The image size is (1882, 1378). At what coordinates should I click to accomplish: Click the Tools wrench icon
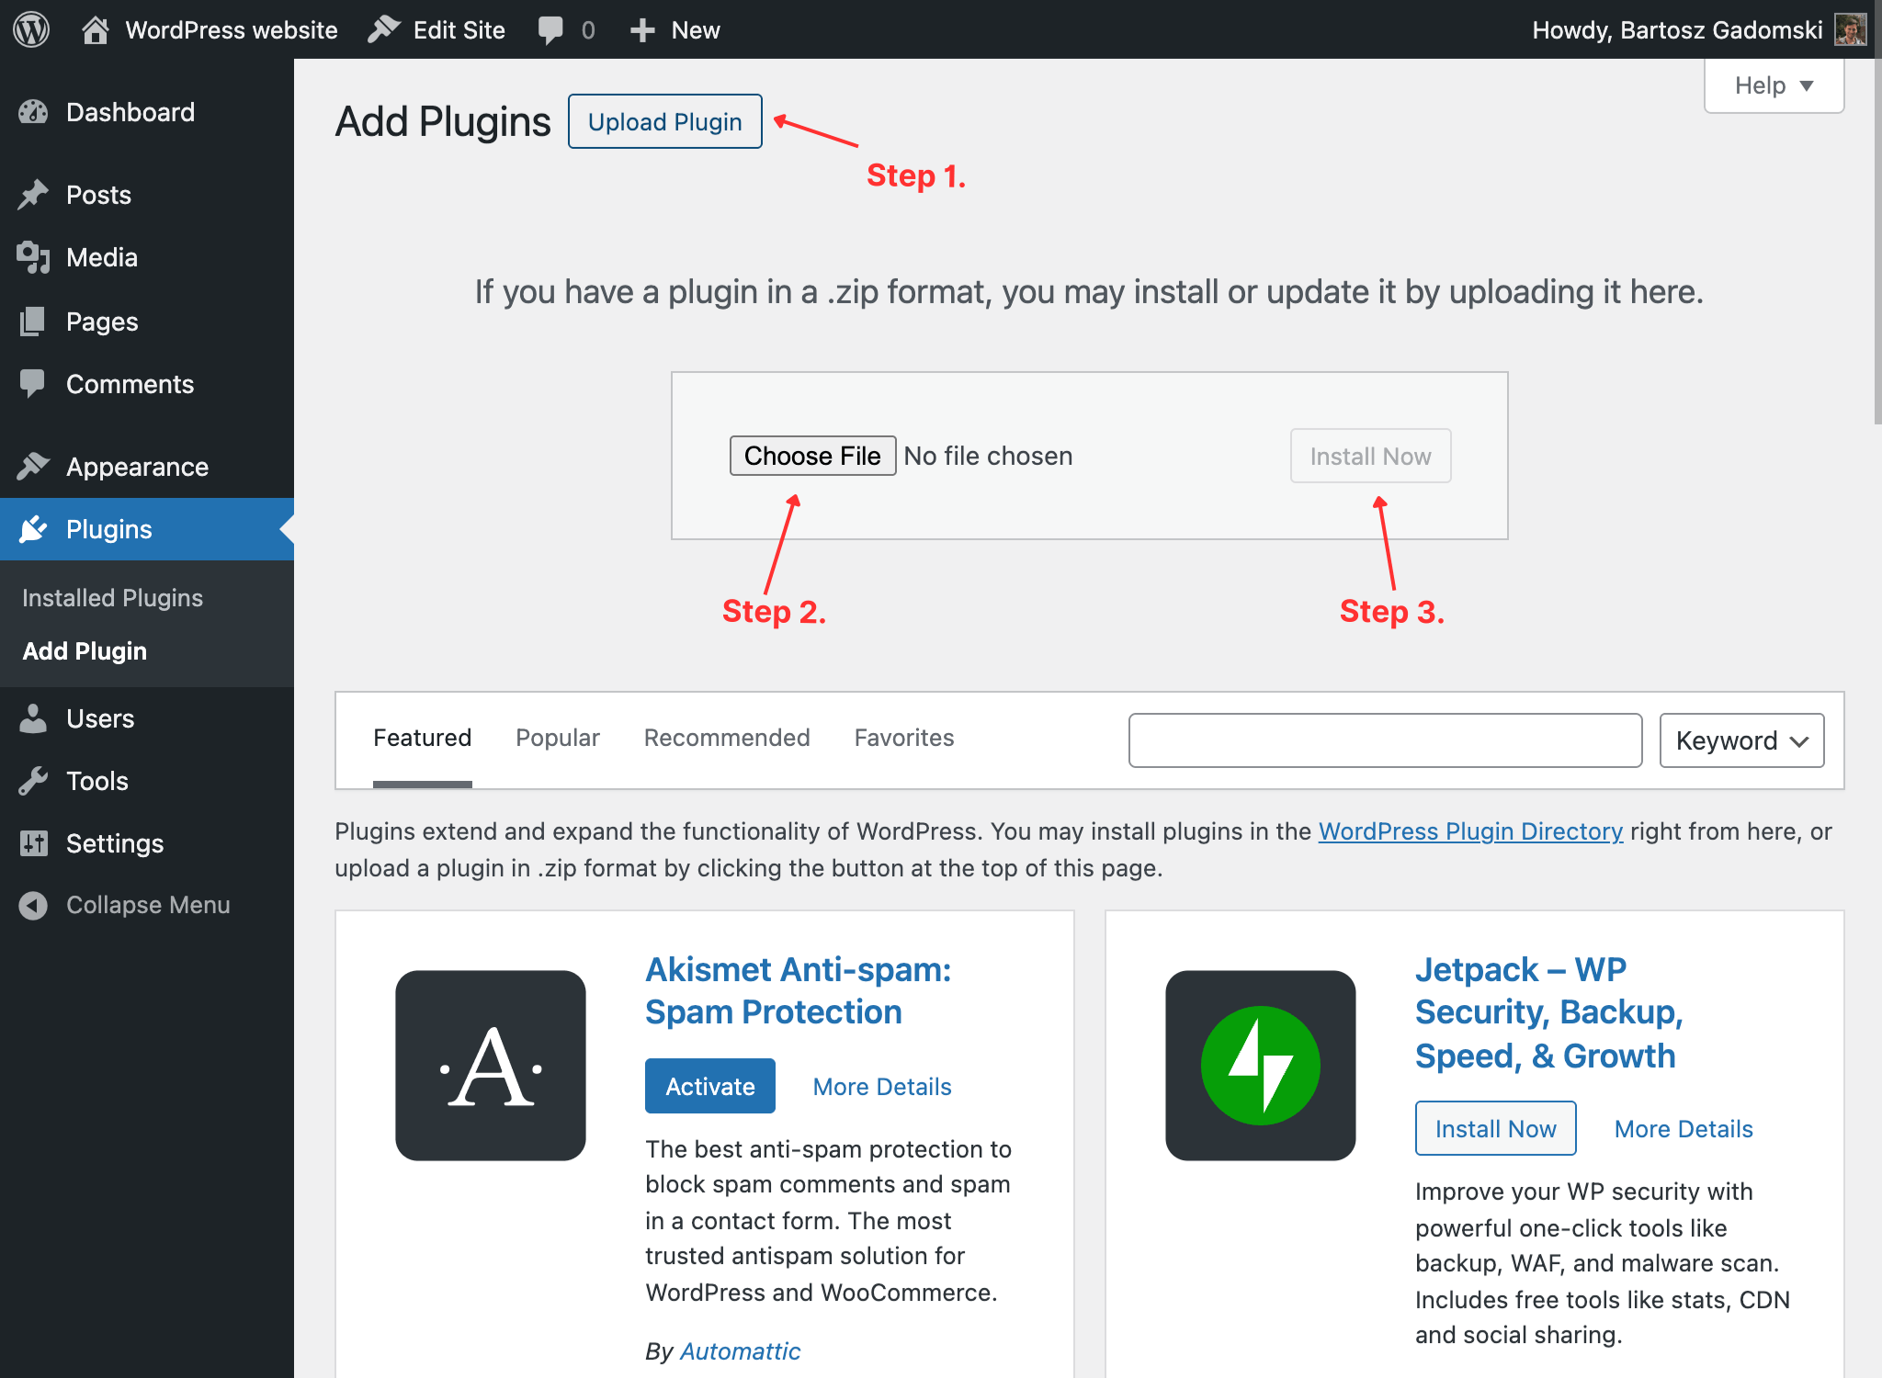pyautogui.click(x=33, y=781)
